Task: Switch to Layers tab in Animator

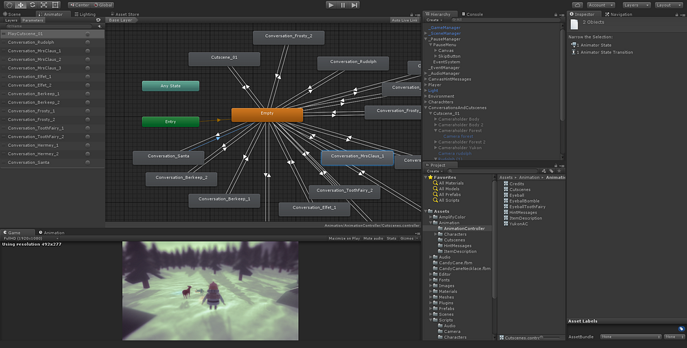Action: [11, 20]
